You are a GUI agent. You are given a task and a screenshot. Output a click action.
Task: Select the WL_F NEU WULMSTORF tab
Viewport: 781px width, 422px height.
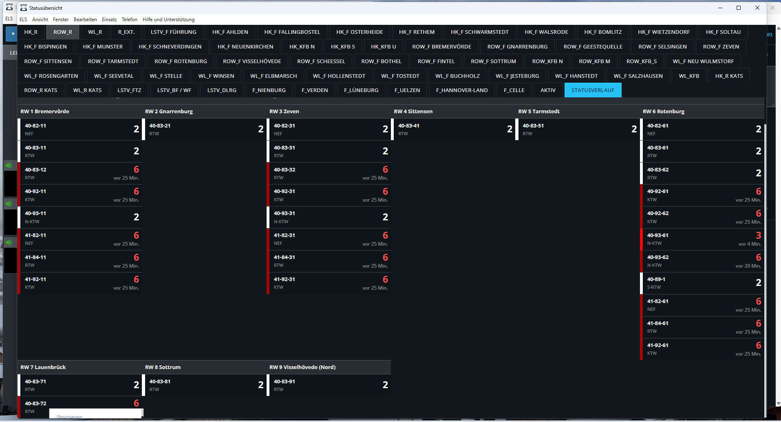(x=703, y=62)
